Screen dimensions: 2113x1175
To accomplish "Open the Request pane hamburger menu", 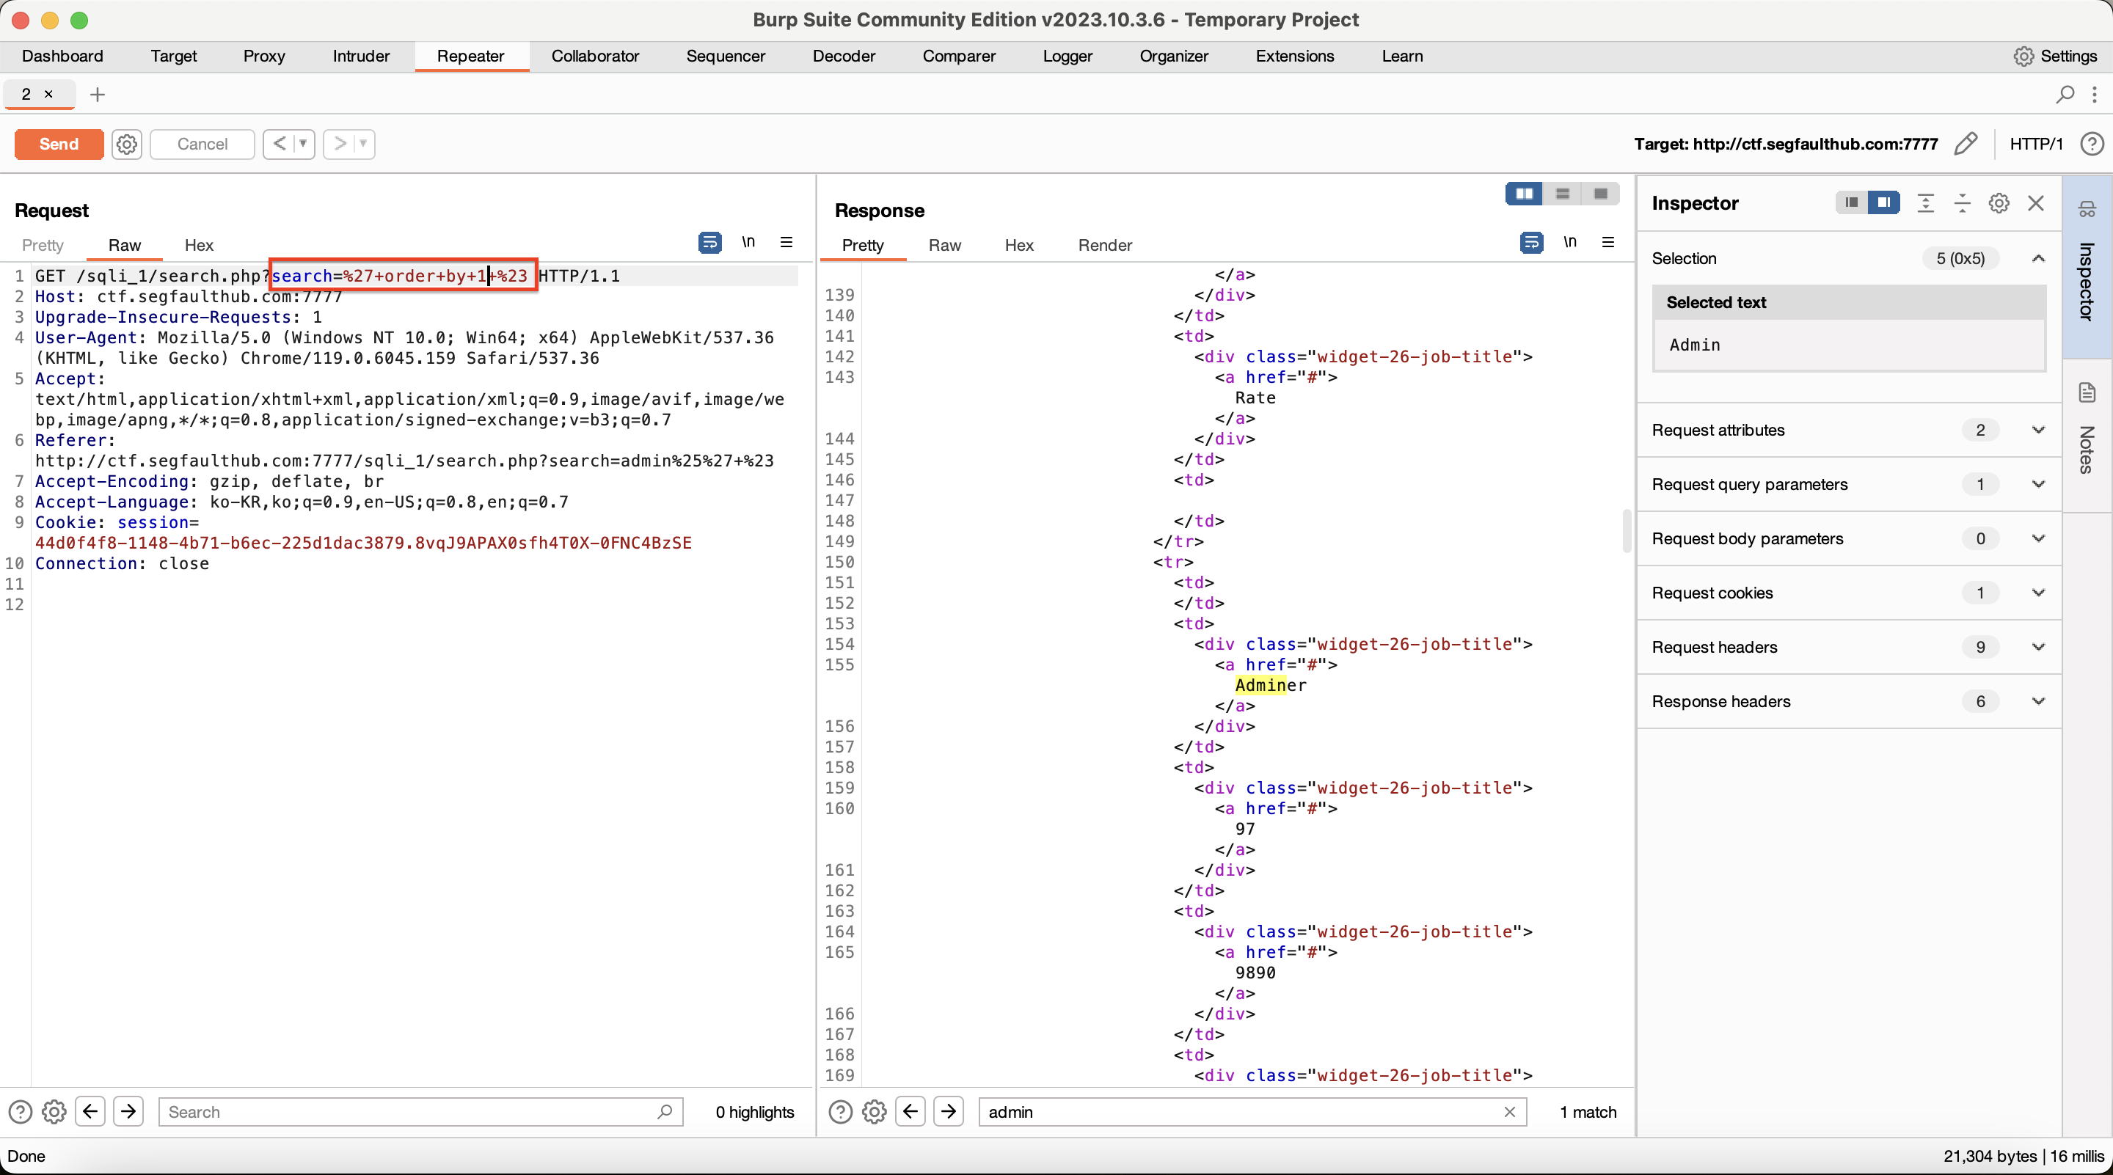I will (x=787, y=243).
